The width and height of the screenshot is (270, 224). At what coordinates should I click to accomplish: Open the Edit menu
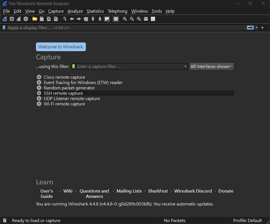pos(17,11)
